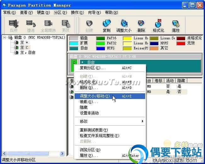Click the 复制 (Copy) toolbar icon
The height and width of the screenshot is (164, 205).
coord(107,24)
